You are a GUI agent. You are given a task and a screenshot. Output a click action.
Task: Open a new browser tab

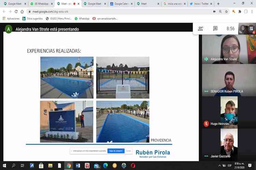tap(218, 4)
